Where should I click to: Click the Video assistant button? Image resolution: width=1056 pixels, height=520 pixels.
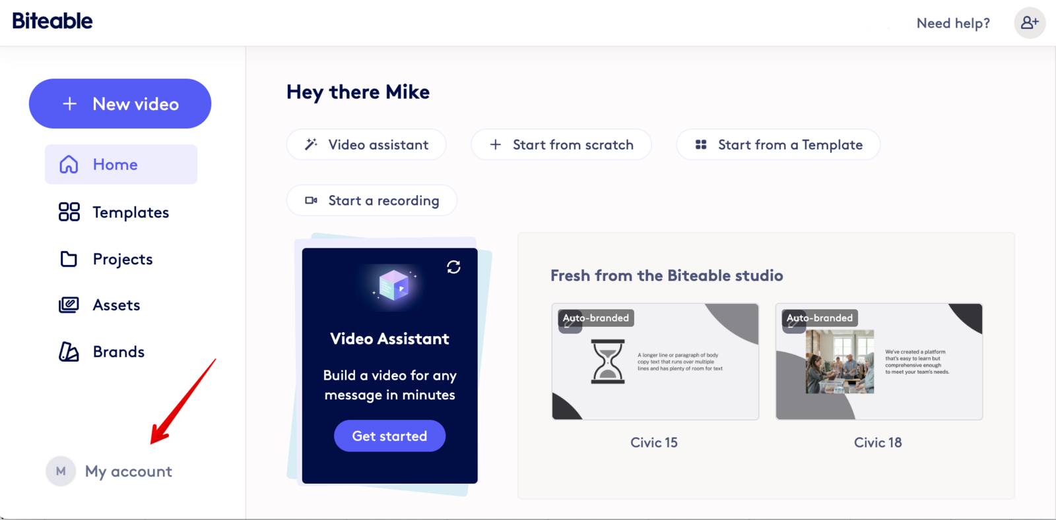tap(366, 144)
